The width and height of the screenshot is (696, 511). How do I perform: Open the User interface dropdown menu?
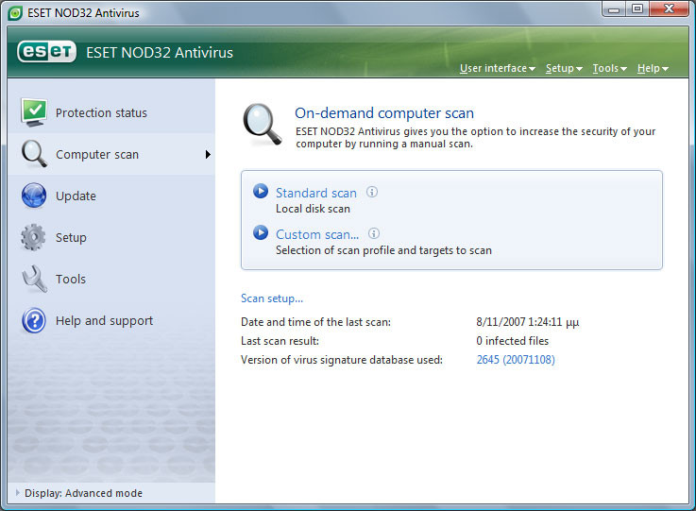pyautogui.click(x=497, y=68)
